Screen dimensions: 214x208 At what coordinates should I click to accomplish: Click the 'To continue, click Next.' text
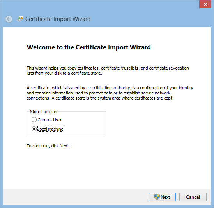[48, 146]
